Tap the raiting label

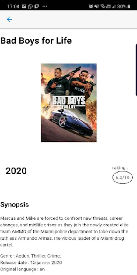(x=120, y=168)
